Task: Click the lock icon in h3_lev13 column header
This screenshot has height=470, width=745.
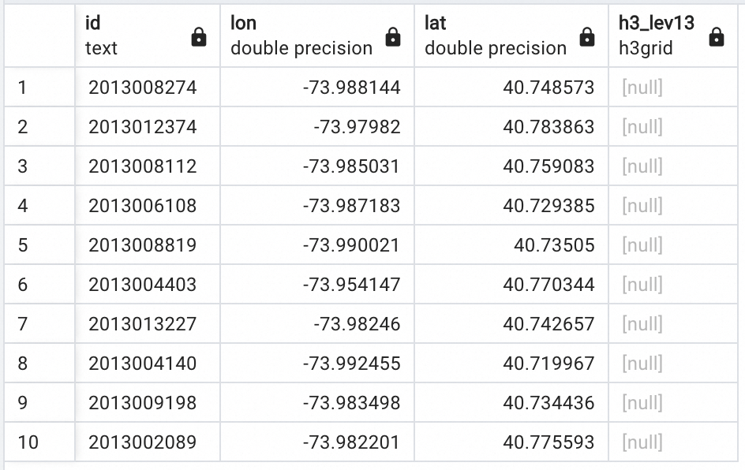Action: click(717, 37)
